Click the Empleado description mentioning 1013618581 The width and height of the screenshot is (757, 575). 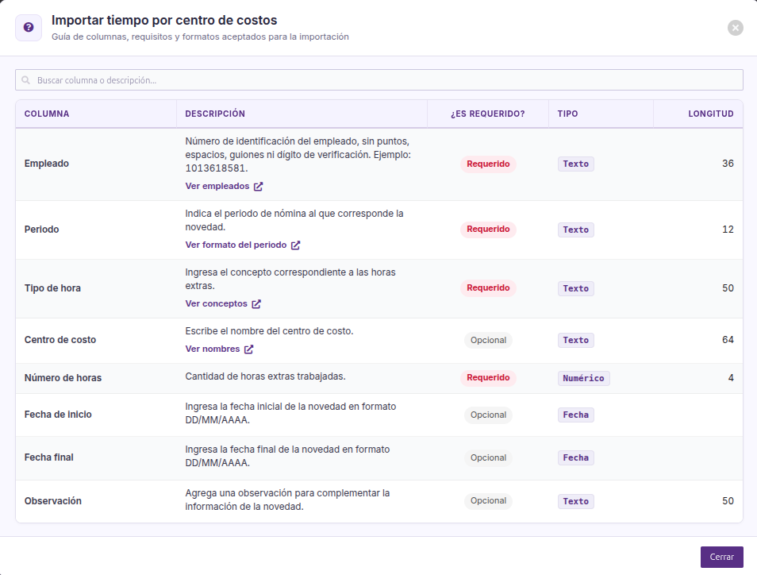(x=298, y=155)
